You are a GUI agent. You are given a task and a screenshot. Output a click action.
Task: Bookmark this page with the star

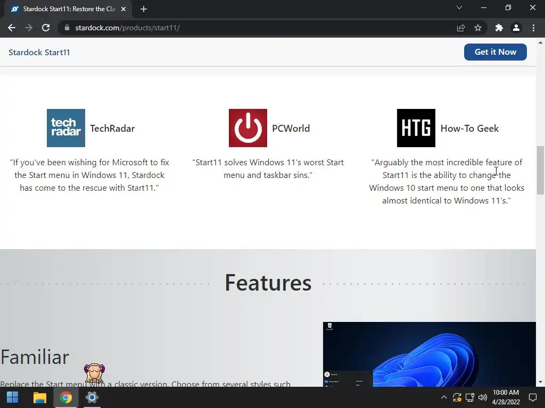(478, 28)
